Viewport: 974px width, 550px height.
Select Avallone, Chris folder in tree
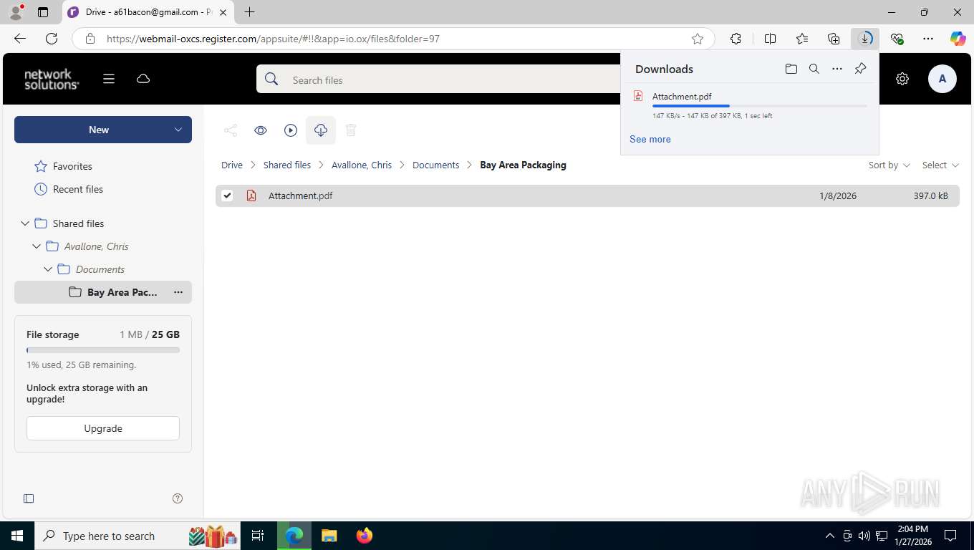(x=96, y=246)
